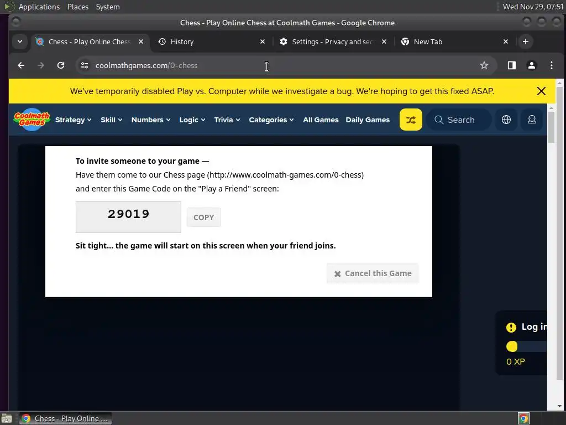Click the XP progress bar indicator

point(511,346)
